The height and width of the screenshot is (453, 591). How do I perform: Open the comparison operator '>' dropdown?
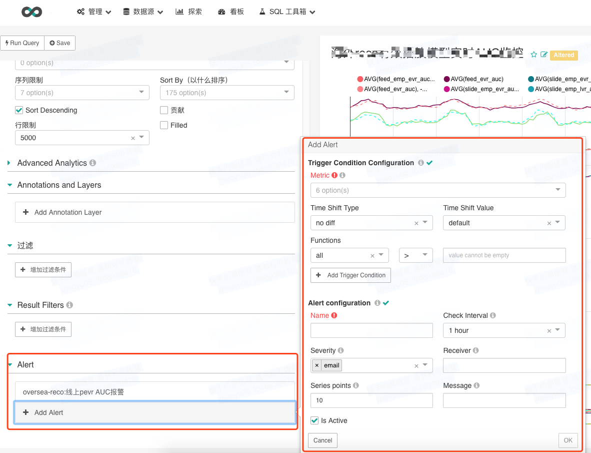click(415, 255)
